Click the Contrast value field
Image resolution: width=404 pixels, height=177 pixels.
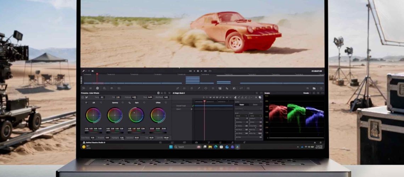[x=134, y=97]
